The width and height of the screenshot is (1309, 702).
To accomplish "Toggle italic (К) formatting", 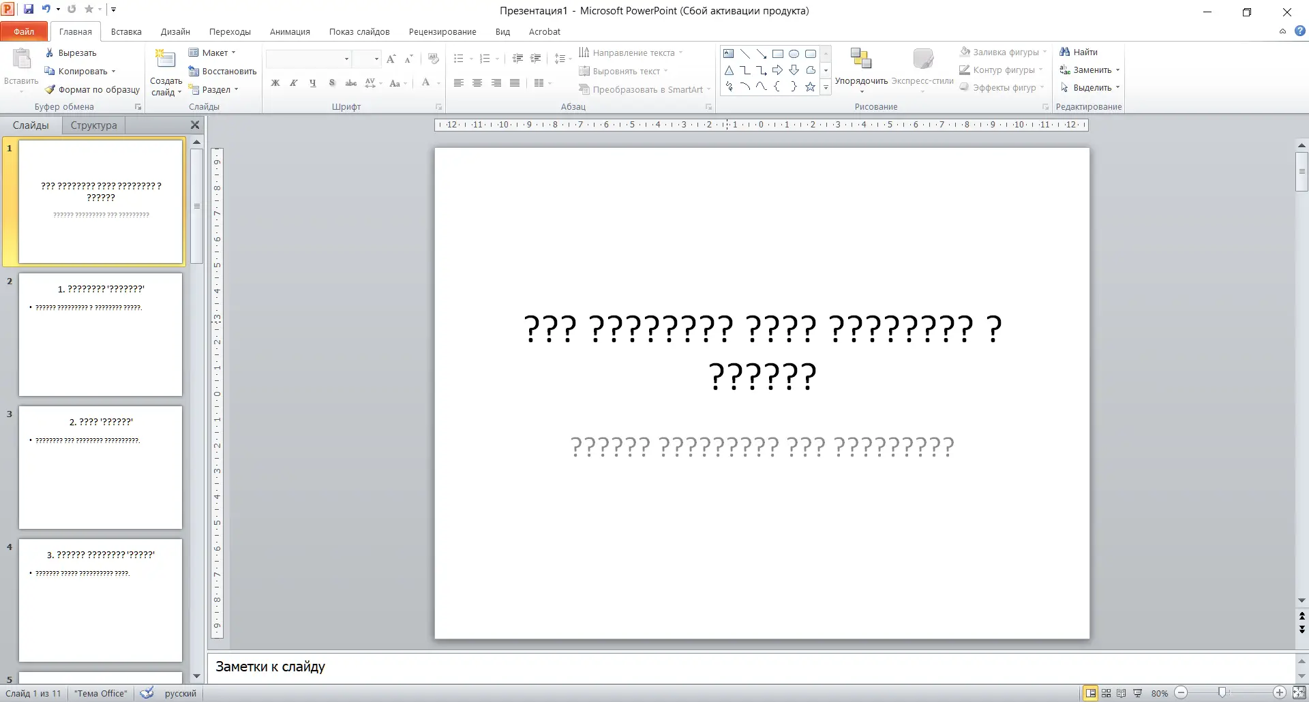I will pos(294,83).
